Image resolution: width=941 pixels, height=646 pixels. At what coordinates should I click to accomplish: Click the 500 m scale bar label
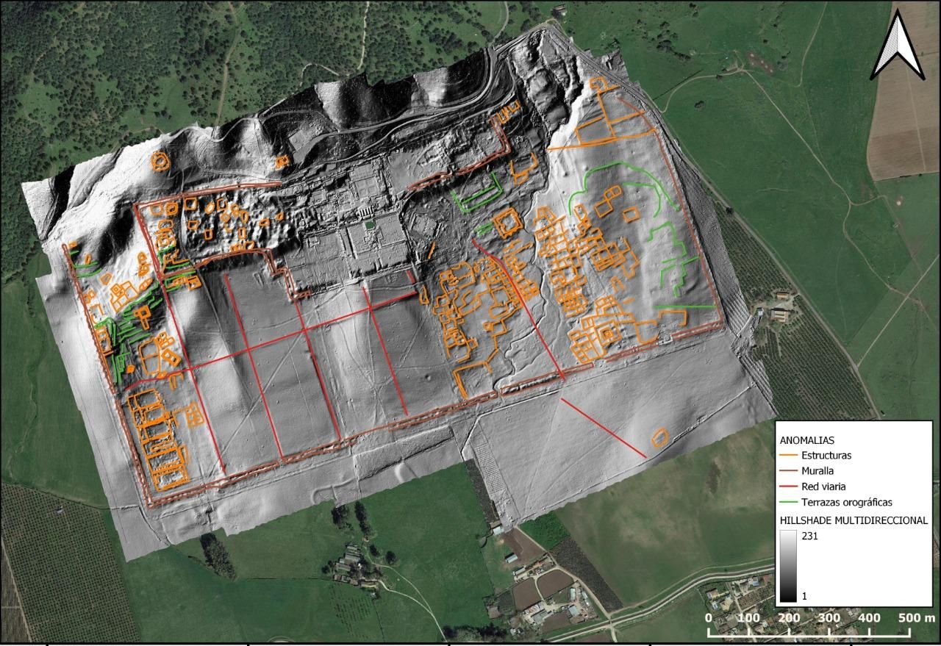[x=917, y=617]
